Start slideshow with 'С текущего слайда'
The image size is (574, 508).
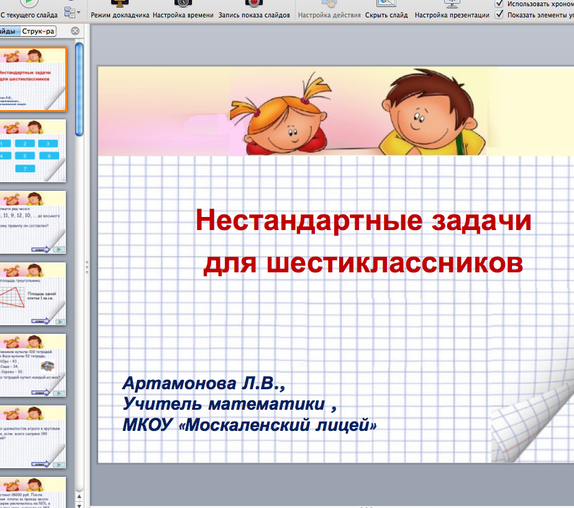click(29, 10)
